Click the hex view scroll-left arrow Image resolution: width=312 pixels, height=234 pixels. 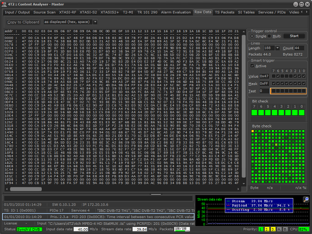[7, 189]
